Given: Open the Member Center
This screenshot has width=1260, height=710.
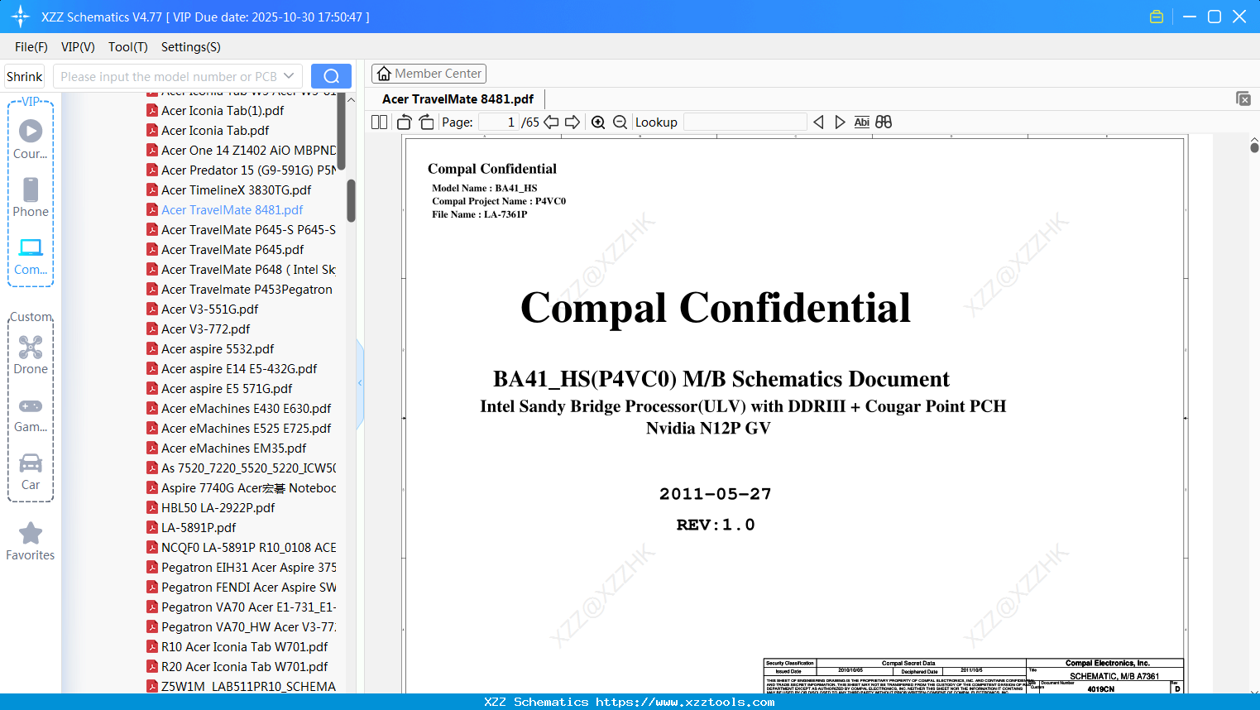Looking at the screenshot, I should [x=429, y=74].
